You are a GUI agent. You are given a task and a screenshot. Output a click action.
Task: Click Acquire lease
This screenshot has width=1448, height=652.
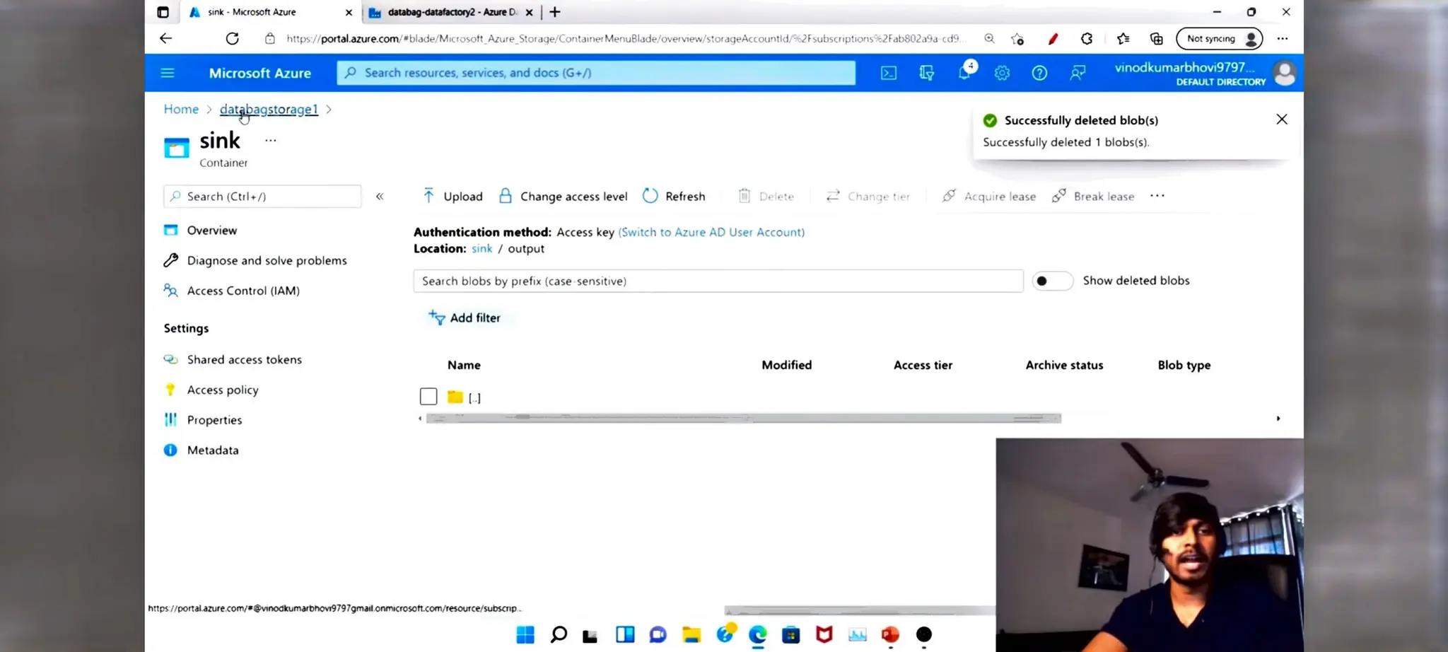pyautogui.click(x=989, y=196)
